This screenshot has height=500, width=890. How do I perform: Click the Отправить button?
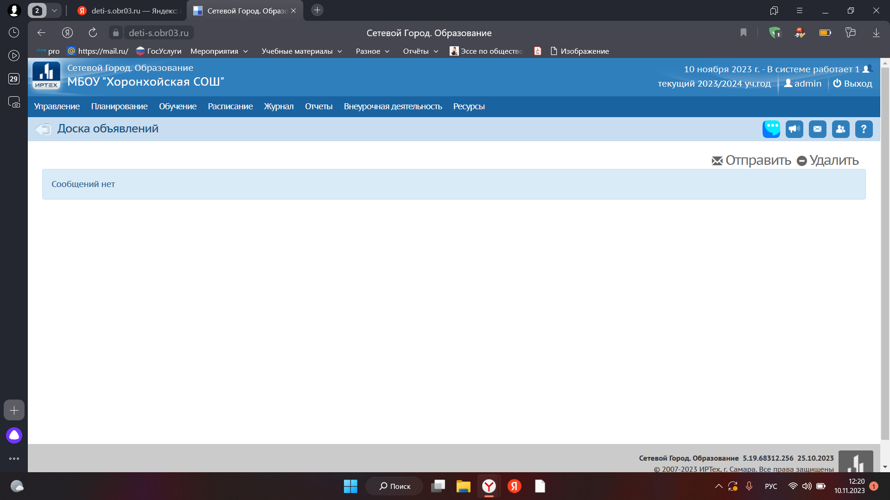751,160
